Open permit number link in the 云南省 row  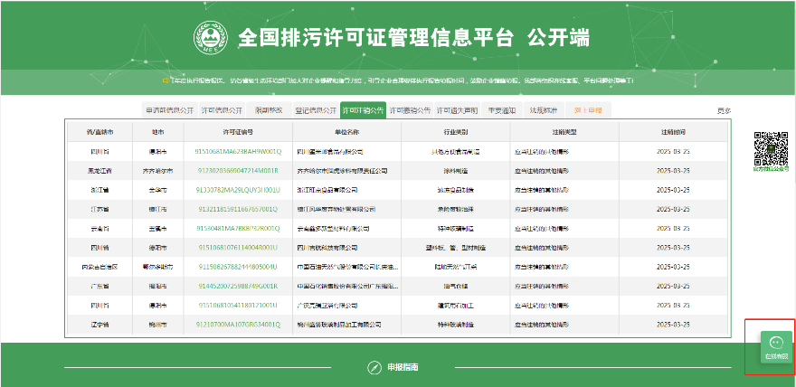click(238, 228)
